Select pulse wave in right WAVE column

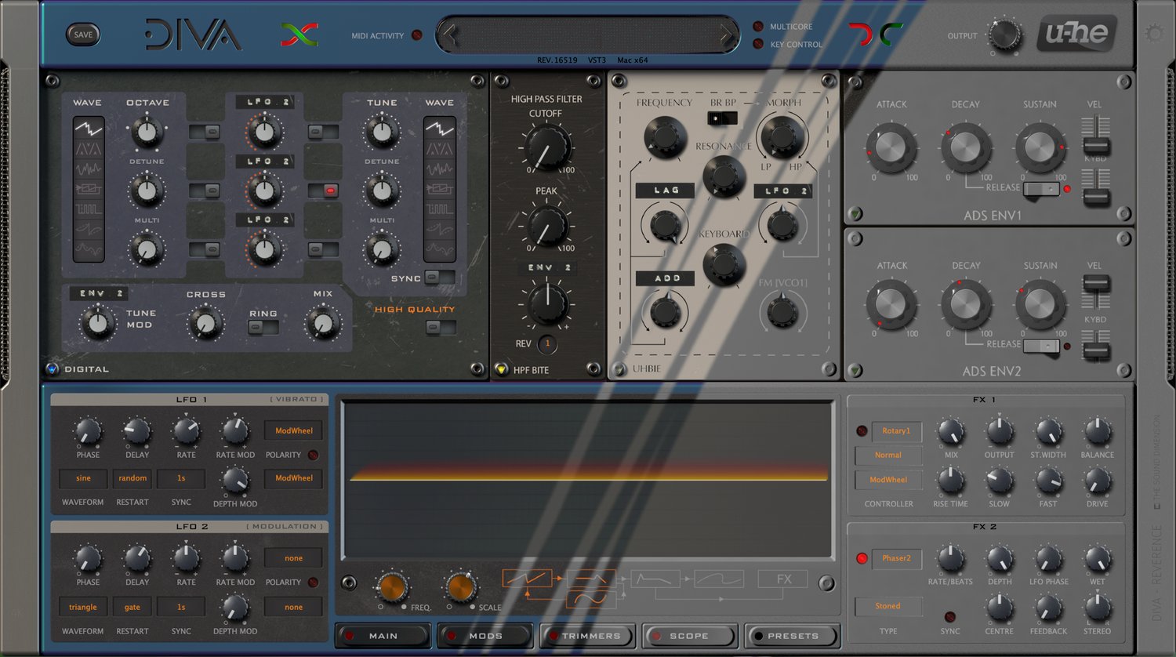439,210
